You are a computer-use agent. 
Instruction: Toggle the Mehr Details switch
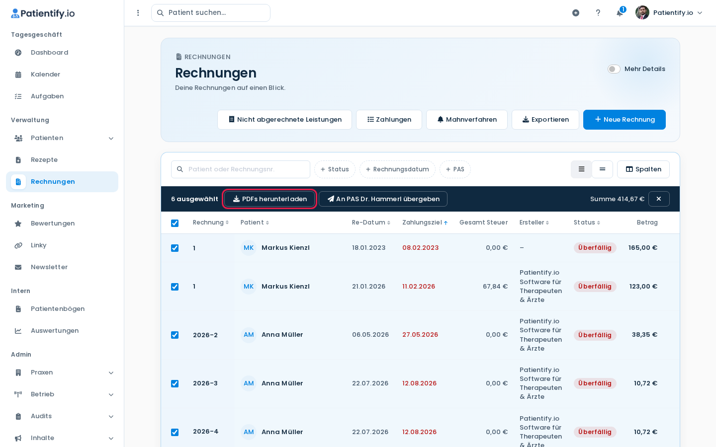click(614, 69)
